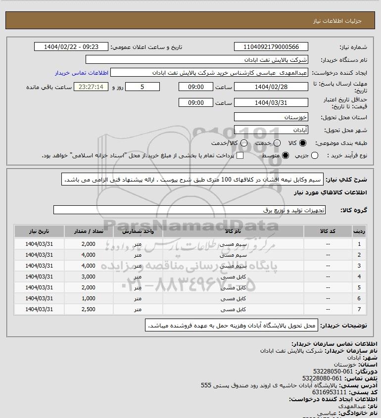Click the واحد شمارش column header

coord(138,231)
